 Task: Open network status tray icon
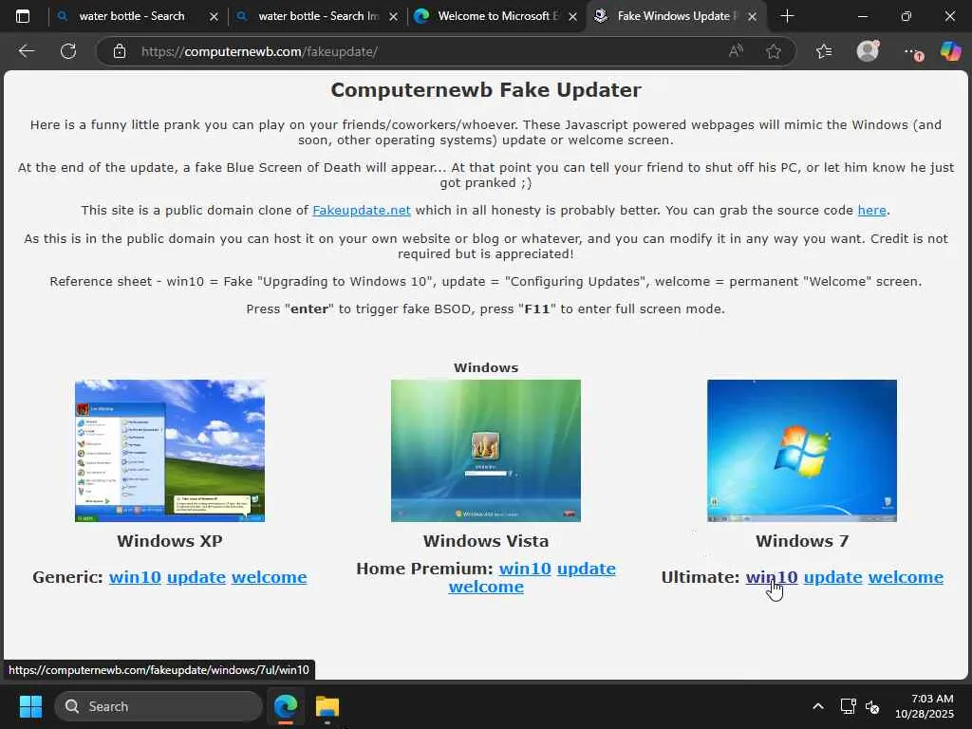848,706
